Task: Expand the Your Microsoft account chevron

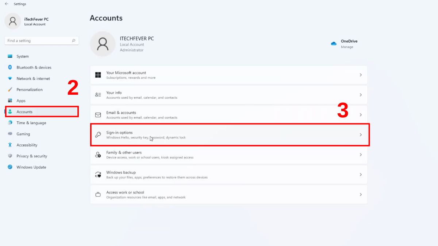Action: point(361,75)
